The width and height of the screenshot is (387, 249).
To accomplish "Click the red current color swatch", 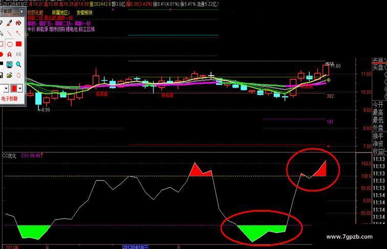I will pos(14,88).
